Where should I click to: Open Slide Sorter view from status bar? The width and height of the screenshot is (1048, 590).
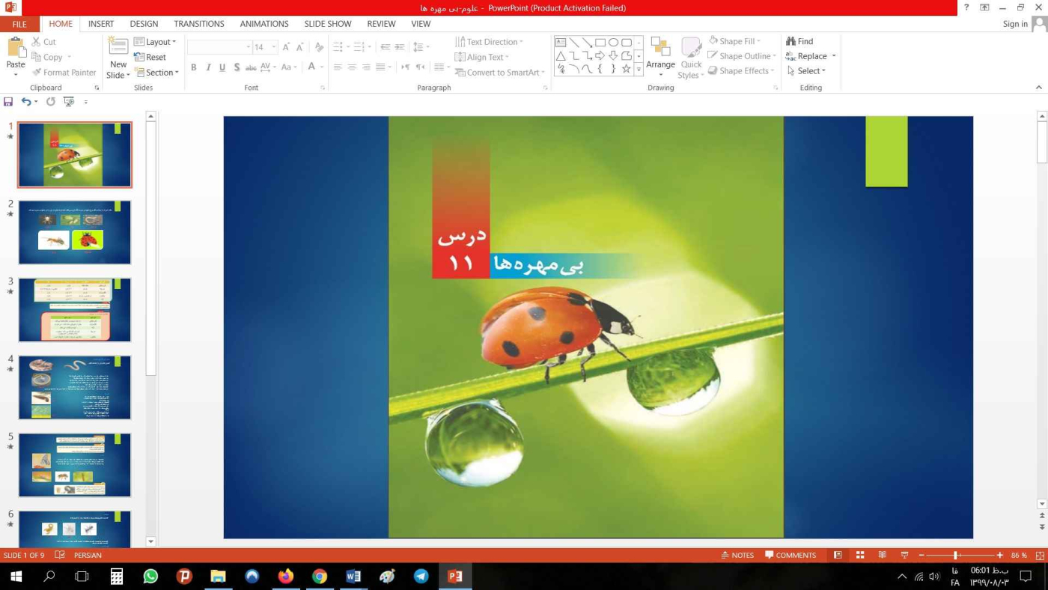pyautogui.click(x=860, y=555)
